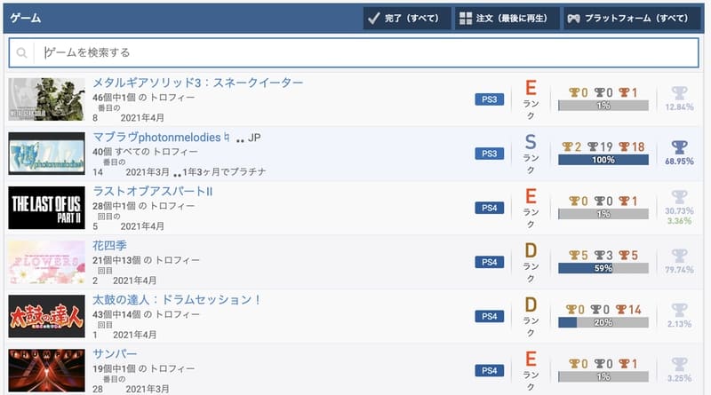Image resolution: width=711 pixels, height=395 pixels.
Task: Click the PS4 badge for ラストオブアスパートII
Action: click(490, 208)
